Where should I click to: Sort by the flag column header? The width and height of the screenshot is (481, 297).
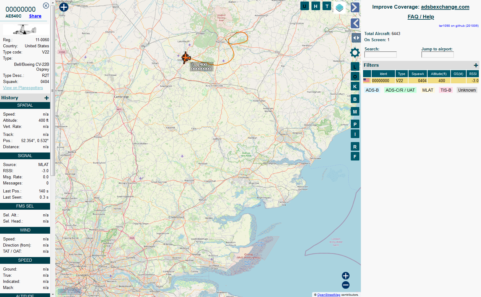point(367,74)
